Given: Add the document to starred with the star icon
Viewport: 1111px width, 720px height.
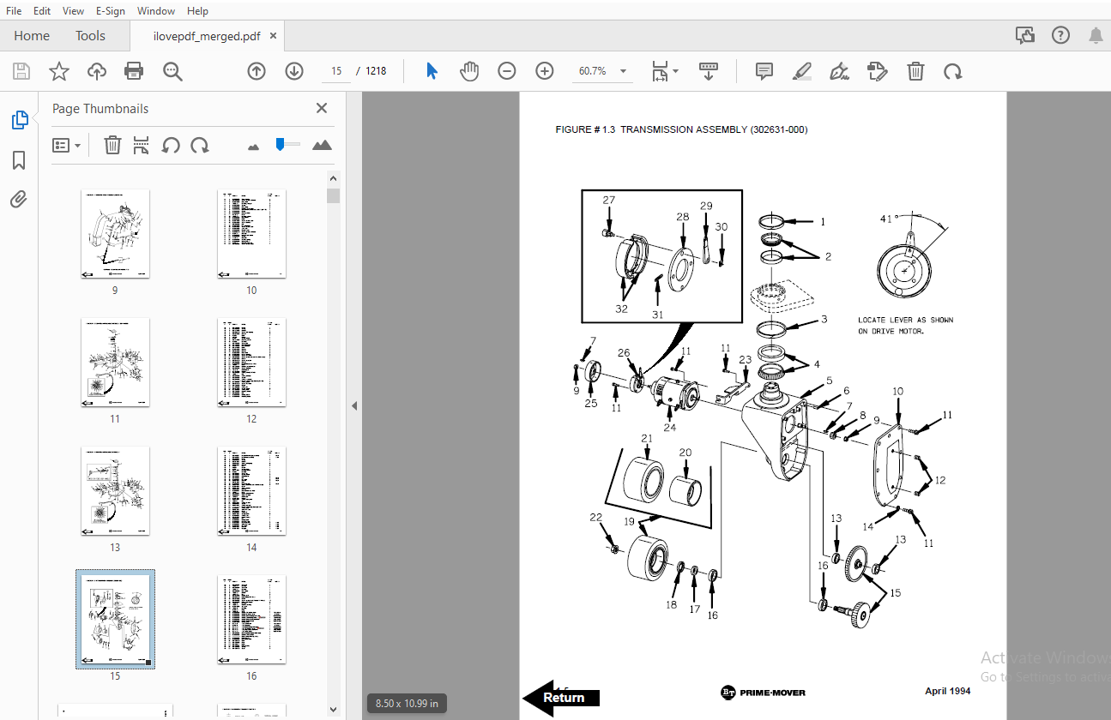Looking at the screenshot, I should coord(58,71).
